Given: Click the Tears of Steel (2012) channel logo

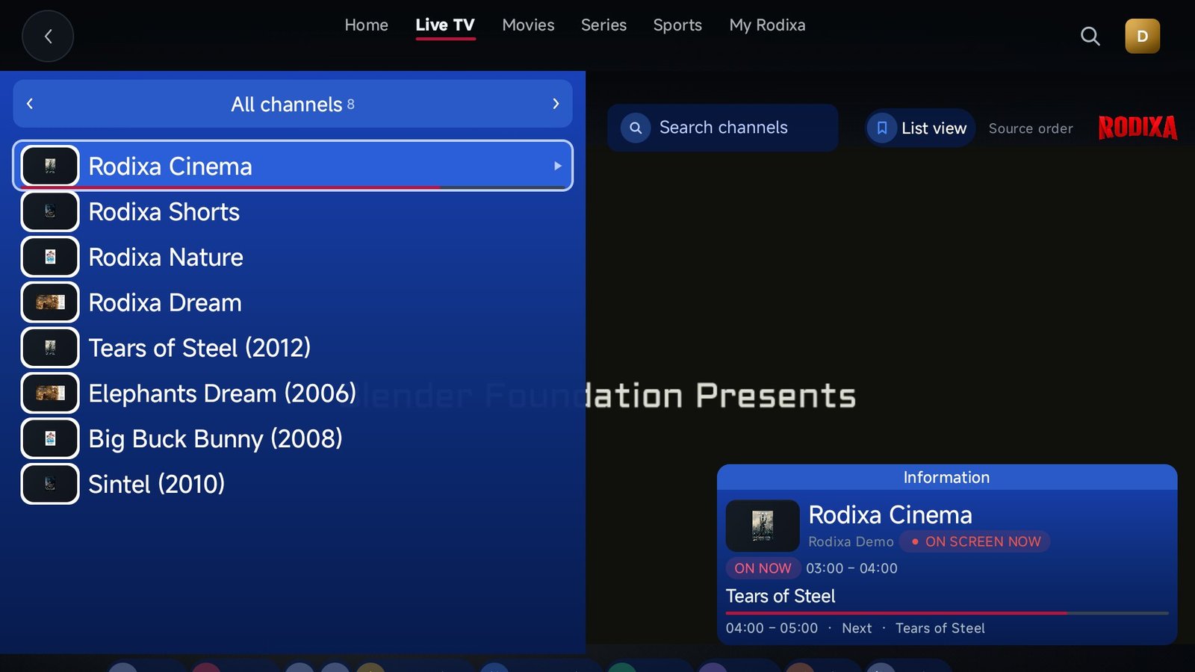Looking at the screenshot, I should [50, 347].
